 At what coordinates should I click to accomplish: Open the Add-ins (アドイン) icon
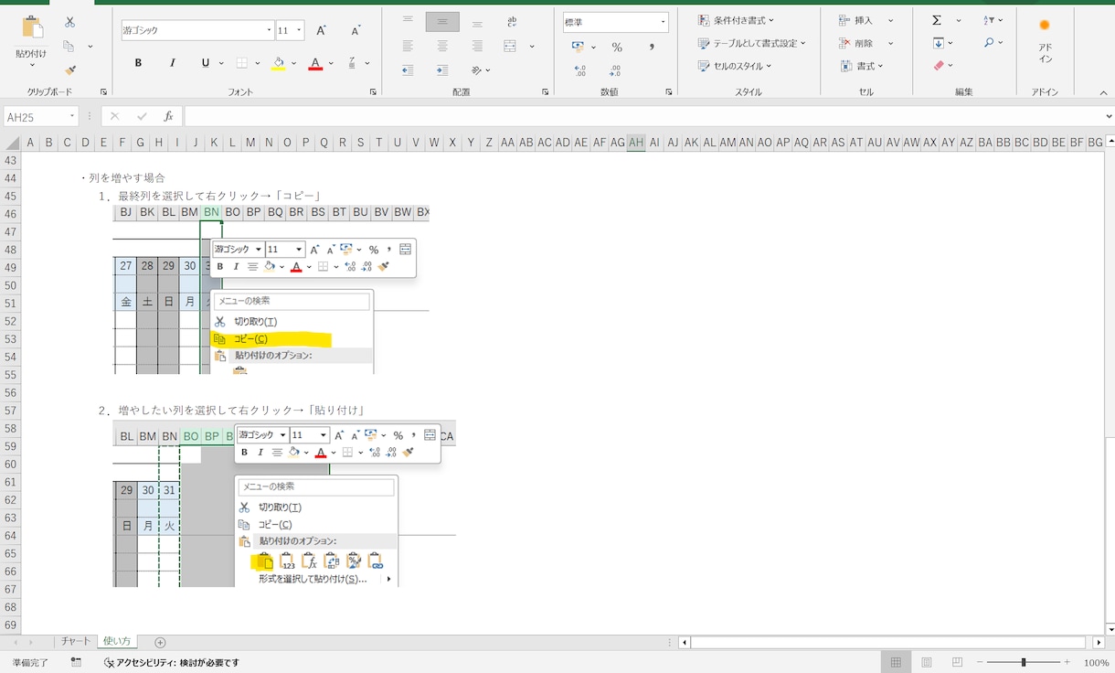coord(1045,40)
